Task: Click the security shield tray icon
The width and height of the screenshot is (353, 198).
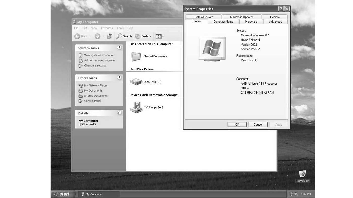Action: (291, 194)
